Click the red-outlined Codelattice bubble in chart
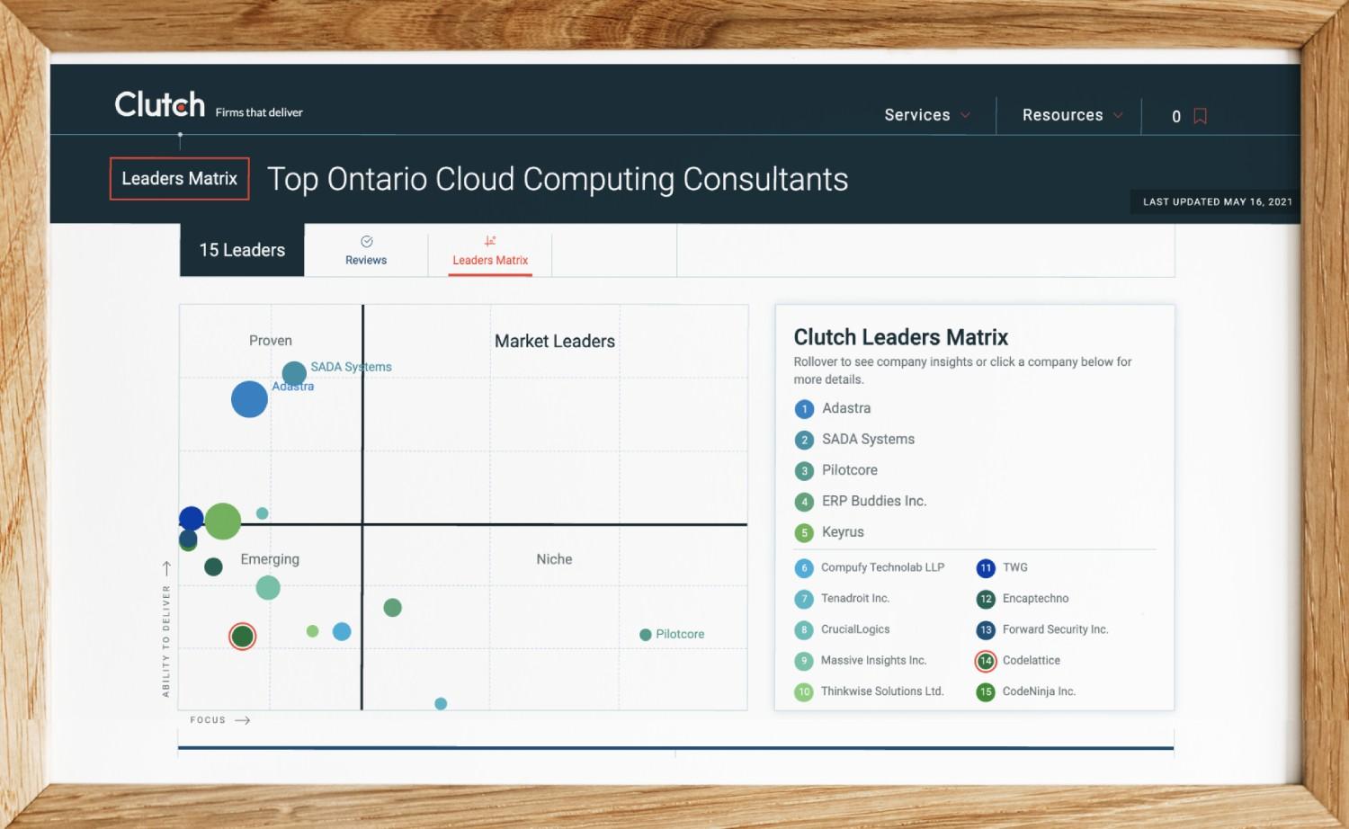 tap(242, 637)
